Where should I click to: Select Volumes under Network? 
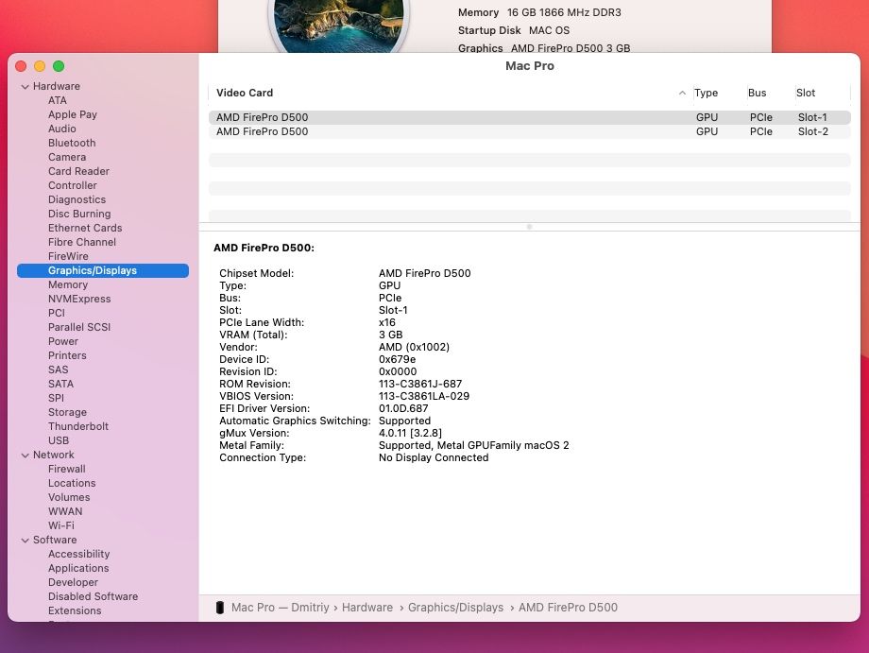tap(69, 497)
